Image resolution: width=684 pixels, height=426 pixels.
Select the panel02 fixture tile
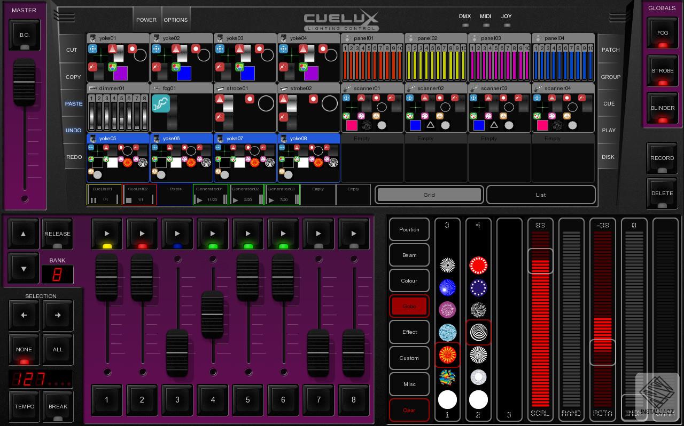coord(436,58)
